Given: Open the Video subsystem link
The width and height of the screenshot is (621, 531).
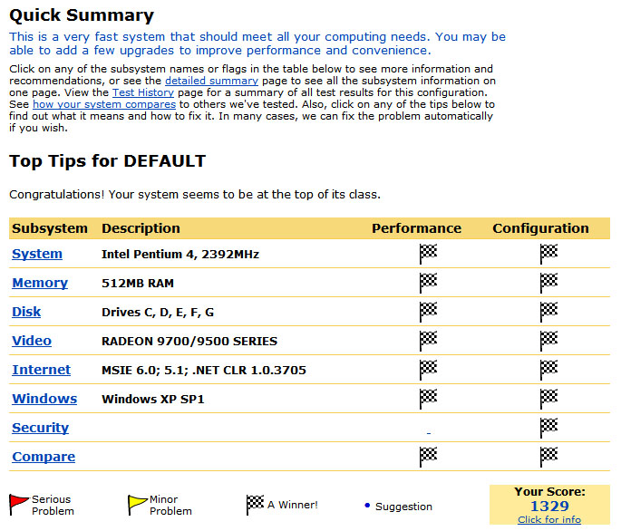Looking at the screenshot, I should [x=32, y=341].
